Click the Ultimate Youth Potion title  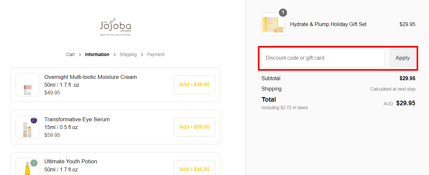tap(71, 161)
